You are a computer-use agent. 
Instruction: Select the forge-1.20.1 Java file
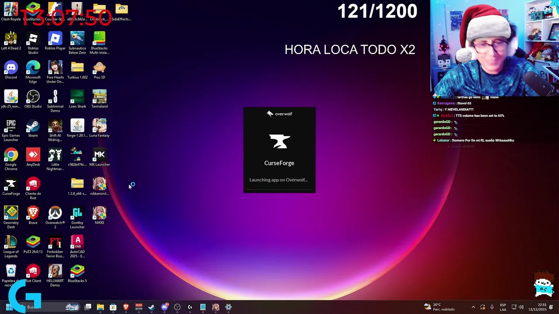[x=77, y=128]
